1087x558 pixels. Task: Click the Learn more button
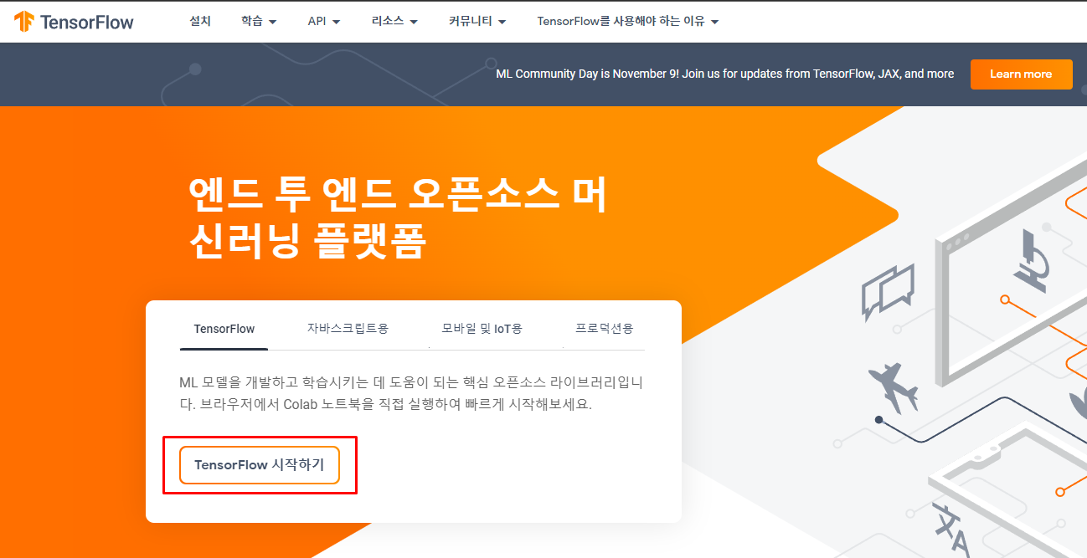coord(1021,74)
